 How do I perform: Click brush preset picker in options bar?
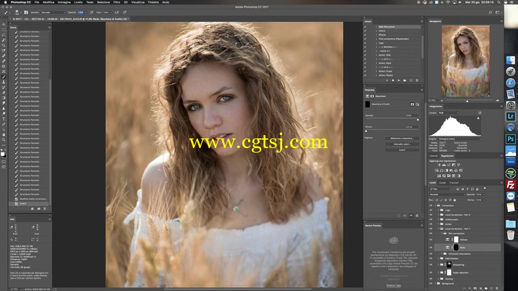pos(17,12)
